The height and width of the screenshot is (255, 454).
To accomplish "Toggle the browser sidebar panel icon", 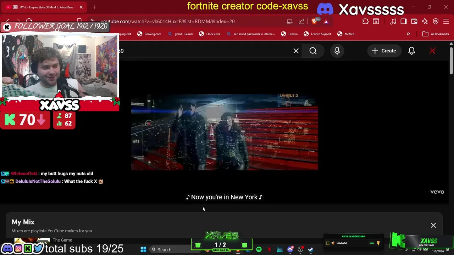I will pyautogui.click(x=404, y=21).
